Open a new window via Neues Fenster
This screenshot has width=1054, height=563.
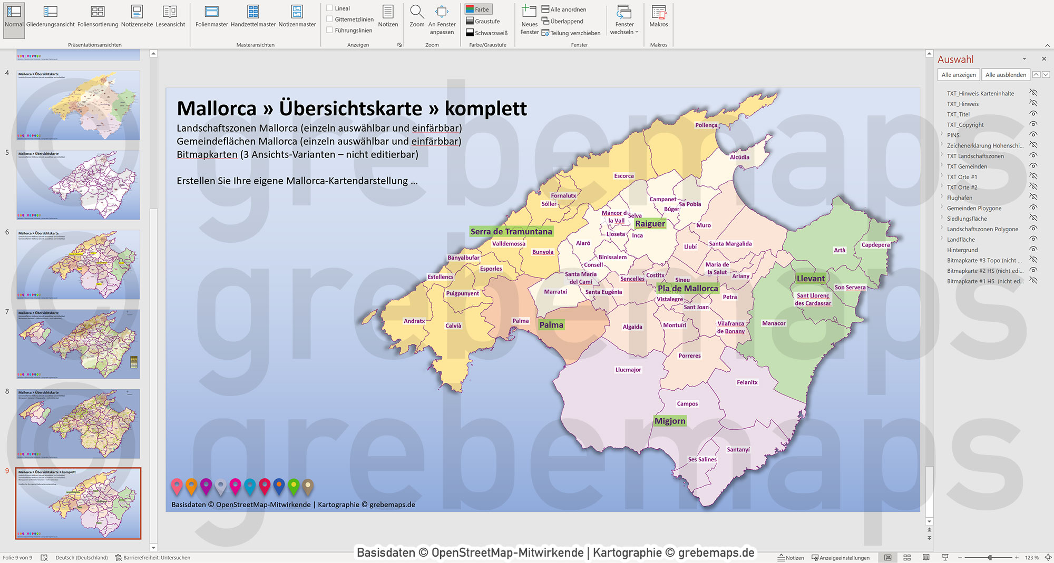[x=529, y=21]
